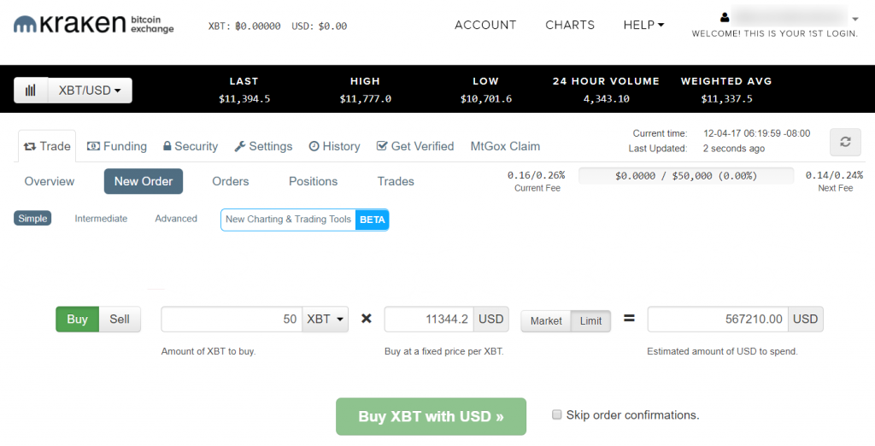
Task: Select the New Order sub-tab
Action: pos(144,181)
